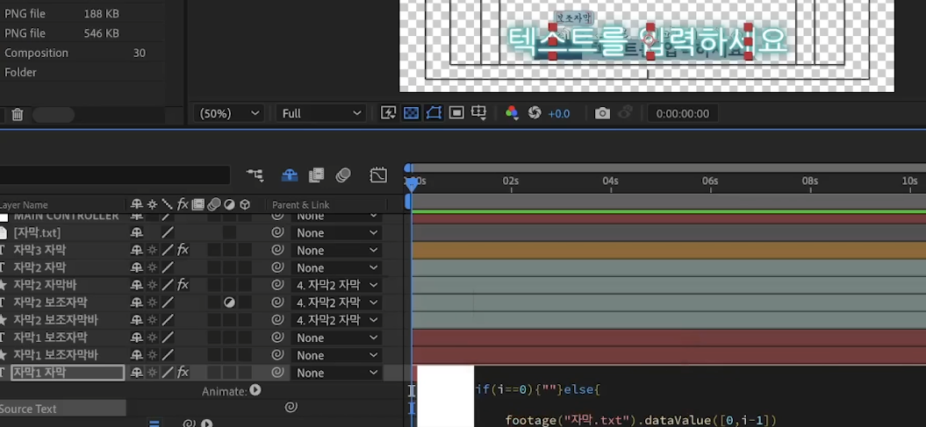The image size is (926, 427).
Task: Select the 자막3 자막 layer
Action: coord(39,250)
